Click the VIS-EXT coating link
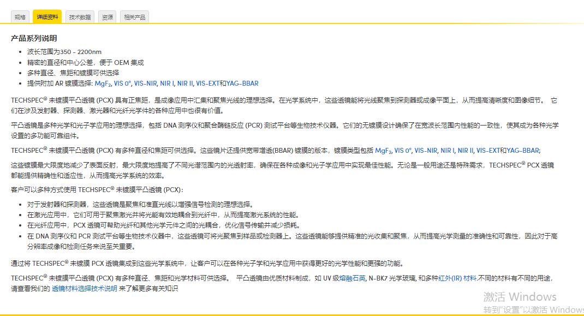 207,84
